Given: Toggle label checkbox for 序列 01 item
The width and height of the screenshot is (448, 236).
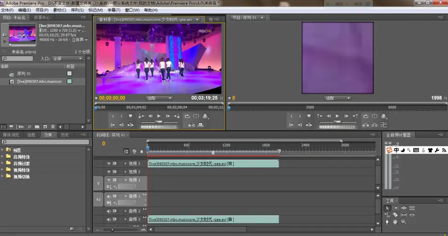Looking at the screenshot, I should 69,73.
